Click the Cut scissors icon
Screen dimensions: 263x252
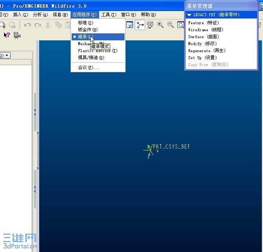coord(48,25)
